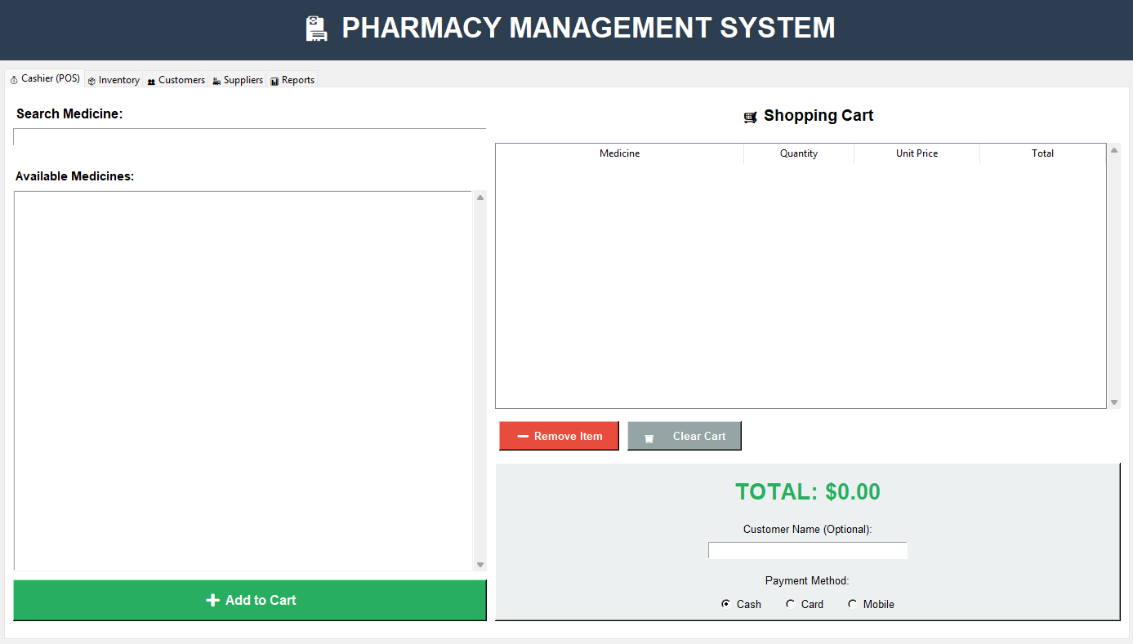The width and height of the screenshot is (1133, 644).
Task: Open the Cashier (POS) tab
Action: pos(45,78)
